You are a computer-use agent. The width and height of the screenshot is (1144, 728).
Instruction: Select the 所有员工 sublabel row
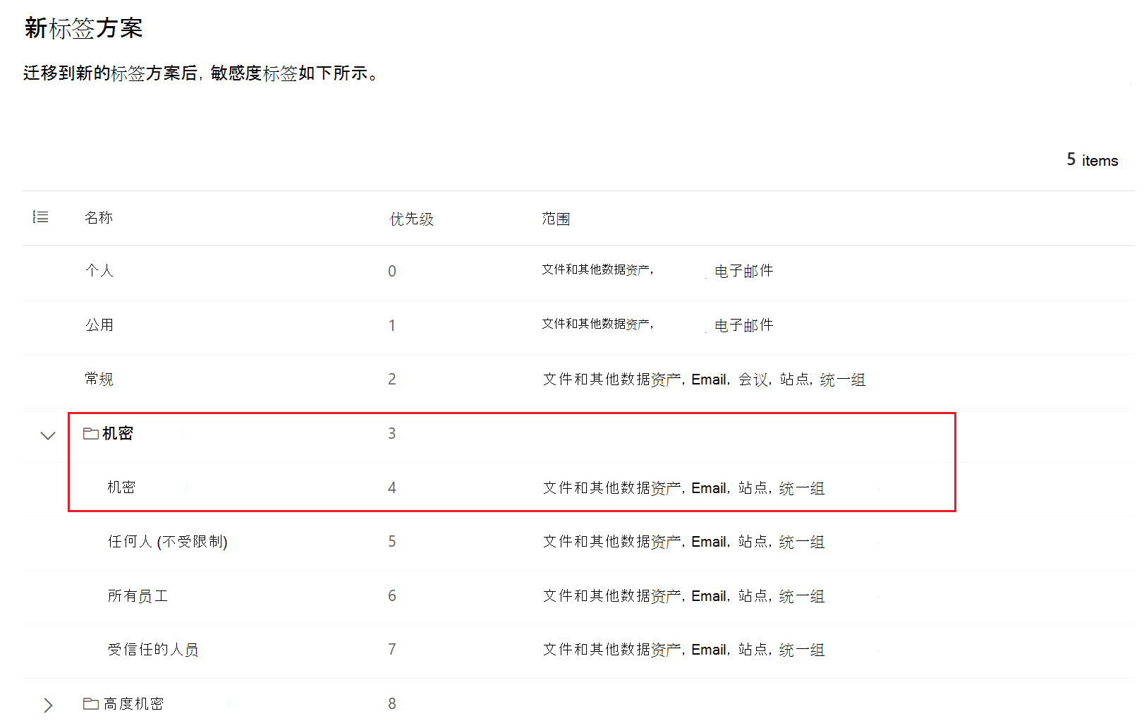pos(138,596)
